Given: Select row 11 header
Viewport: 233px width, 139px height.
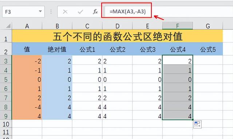Looking at the screenshot, I should 6,132.
